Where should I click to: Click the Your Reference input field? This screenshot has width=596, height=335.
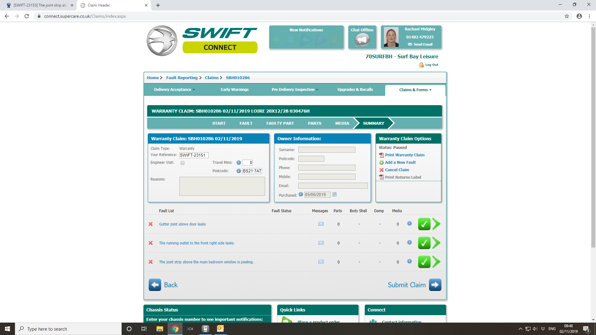194,155
